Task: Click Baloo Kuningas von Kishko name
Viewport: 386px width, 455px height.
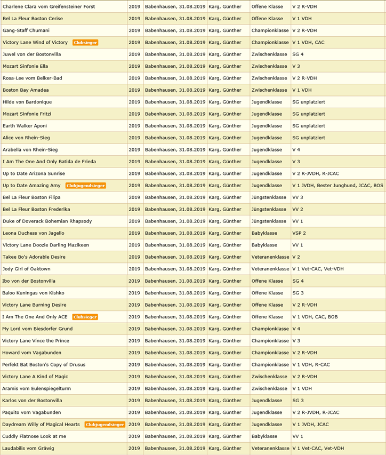Action: [x=34, y=292]
